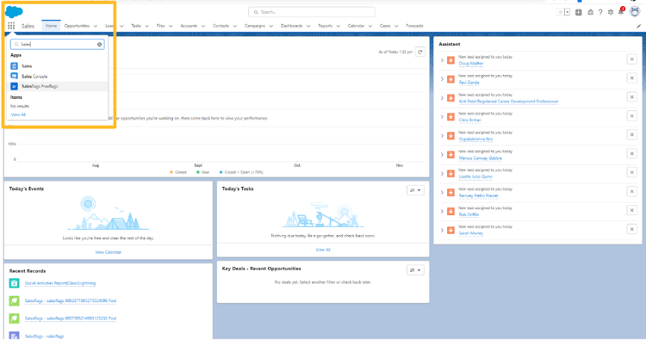Click lead star icon beside Chris Britten
The image size is (646, 340).
click(x=450, y=117)
